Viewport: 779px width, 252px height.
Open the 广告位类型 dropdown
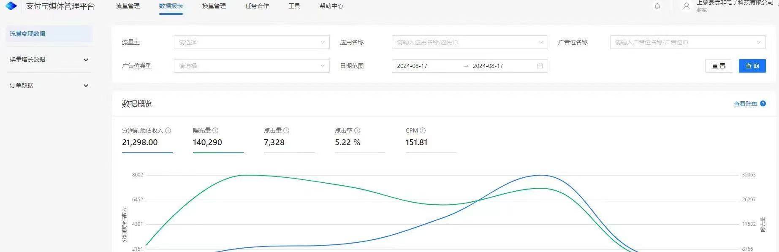point(251,66)
